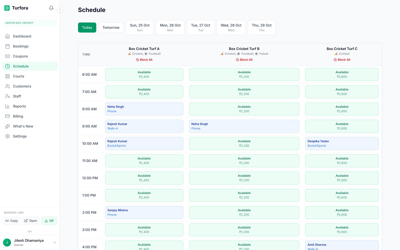400x250 pixels.
Task: Open Neha Singh's 9:00 AM Turf B booking
Action: pyautogui.click(x=244, y=126)
